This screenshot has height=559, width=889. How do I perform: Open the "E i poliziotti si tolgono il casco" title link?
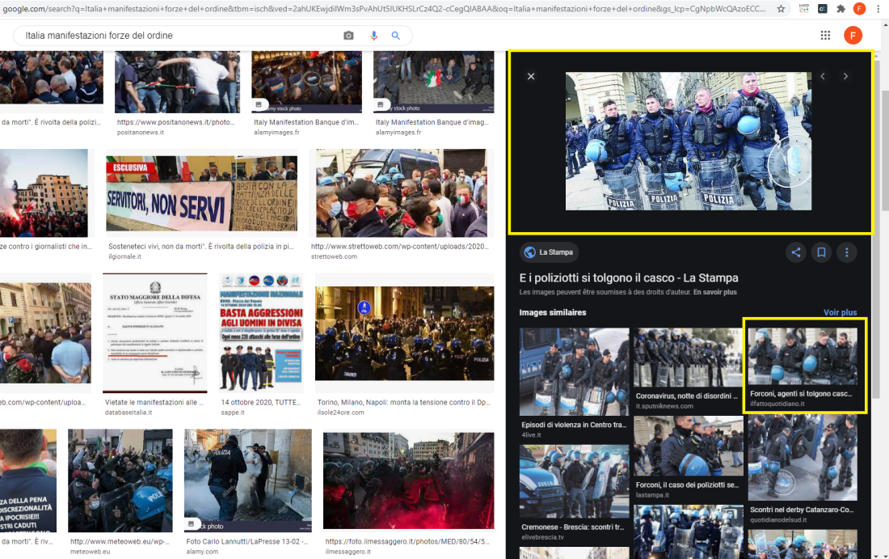[629, 278]
